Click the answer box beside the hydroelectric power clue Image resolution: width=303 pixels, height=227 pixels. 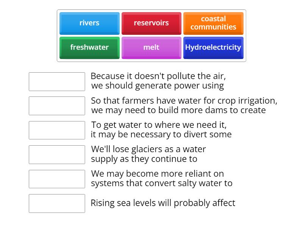[56, 81]
